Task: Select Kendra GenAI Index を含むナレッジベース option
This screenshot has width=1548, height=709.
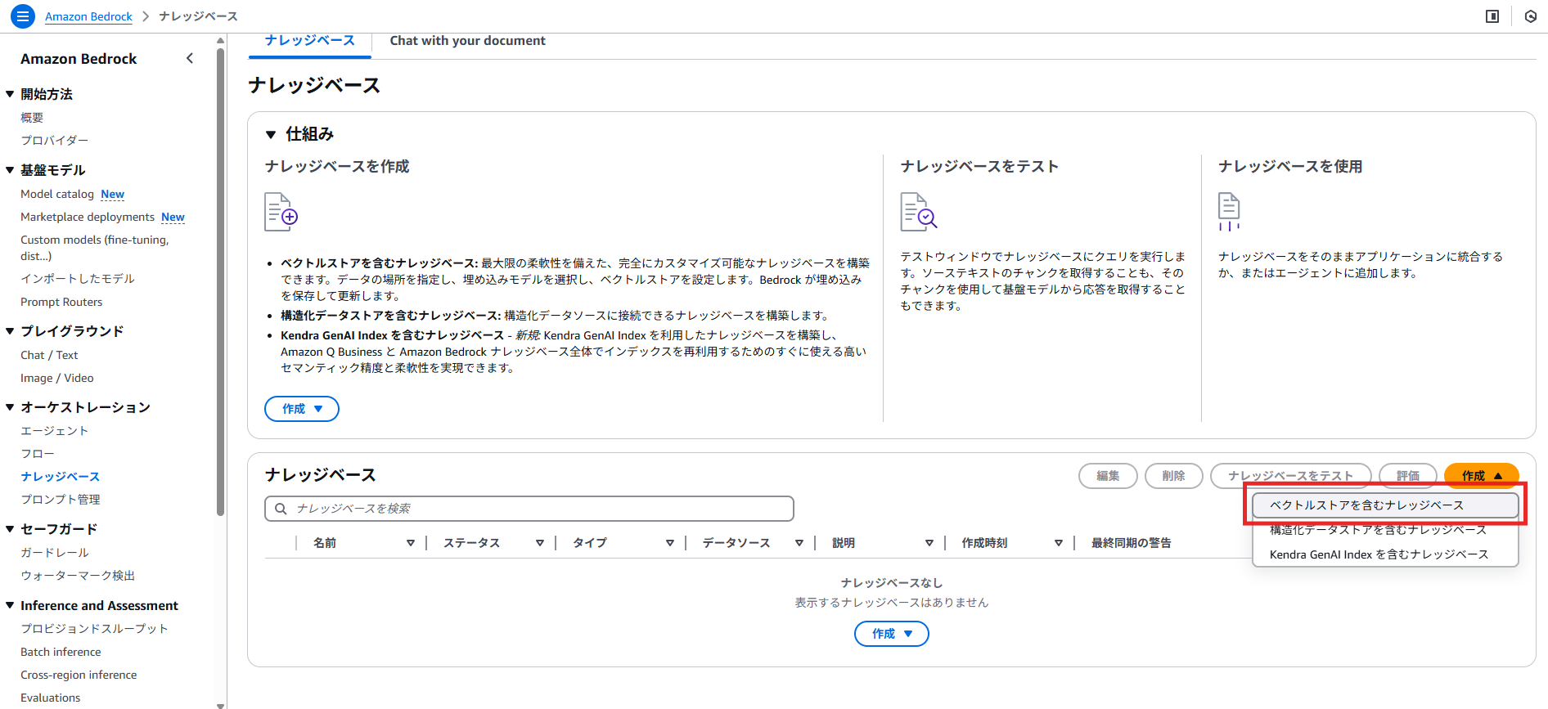Action: (x=1385, y=554)
